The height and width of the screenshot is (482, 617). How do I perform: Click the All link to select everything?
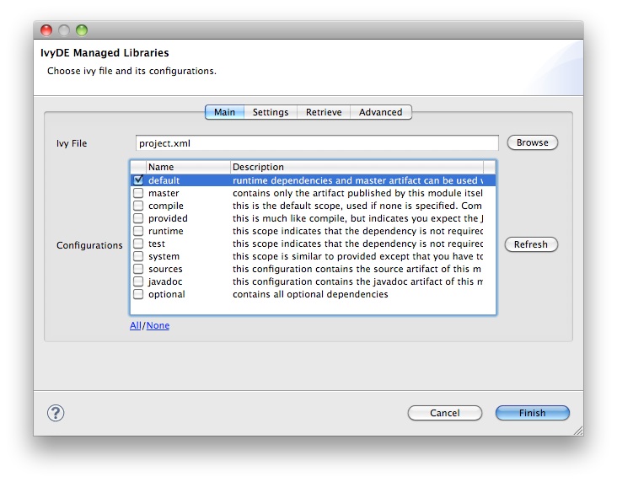135,325
